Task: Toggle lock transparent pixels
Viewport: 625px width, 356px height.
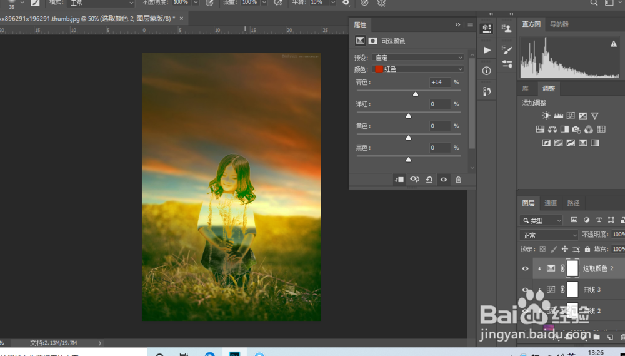Action: click(542, 249)
